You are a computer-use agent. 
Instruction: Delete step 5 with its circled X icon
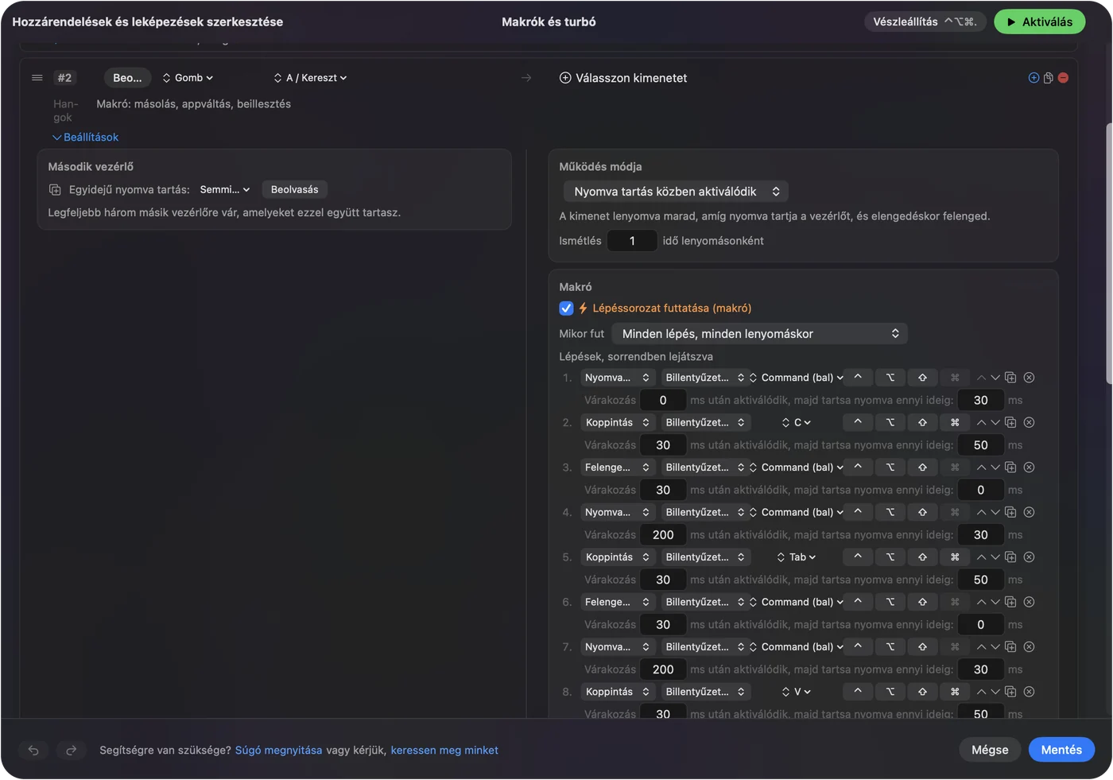pyautogui.click(x=1029, y=557)
